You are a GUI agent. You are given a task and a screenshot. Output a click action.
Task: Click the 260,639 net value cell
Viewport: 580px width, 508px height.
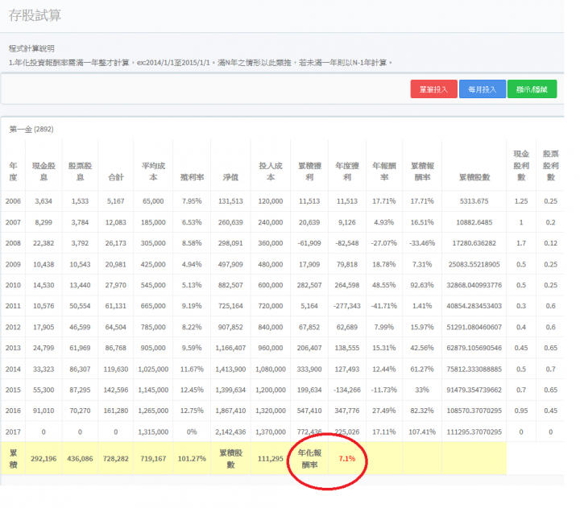[230, 222]
